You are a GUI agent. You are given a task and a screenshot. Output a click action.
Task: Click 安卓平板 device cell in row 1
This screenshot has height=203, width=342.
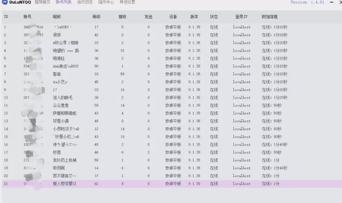(x=173, y=27)
